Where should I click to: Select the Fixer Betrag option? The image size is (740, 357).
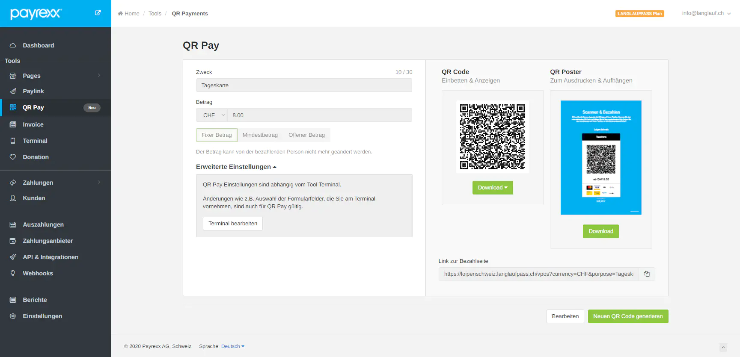tap(217, 135)
